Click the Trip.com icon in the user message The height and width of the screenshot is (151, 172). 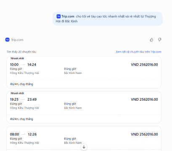coord(58,16)
